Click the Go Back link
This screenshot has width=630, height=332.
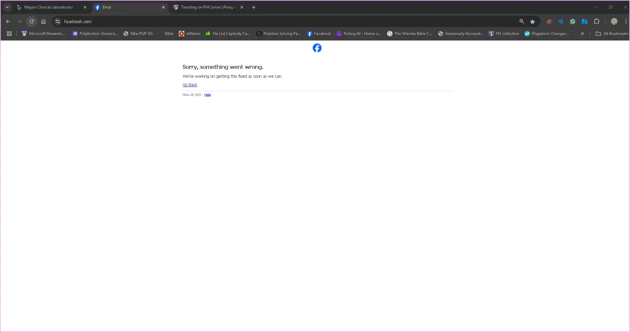click(x=190, y=85)
